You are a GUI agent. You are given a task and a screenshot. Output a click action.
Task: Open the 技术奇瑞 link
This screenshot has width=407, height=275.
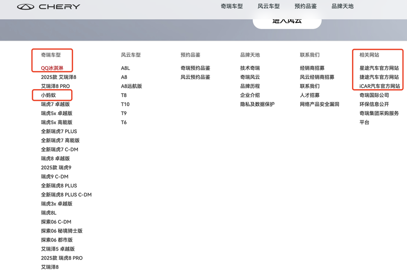point(250,68)
